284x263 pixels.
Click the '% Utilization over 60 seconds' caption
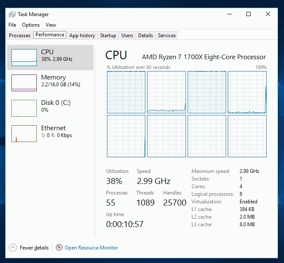(x=139, y=67)
